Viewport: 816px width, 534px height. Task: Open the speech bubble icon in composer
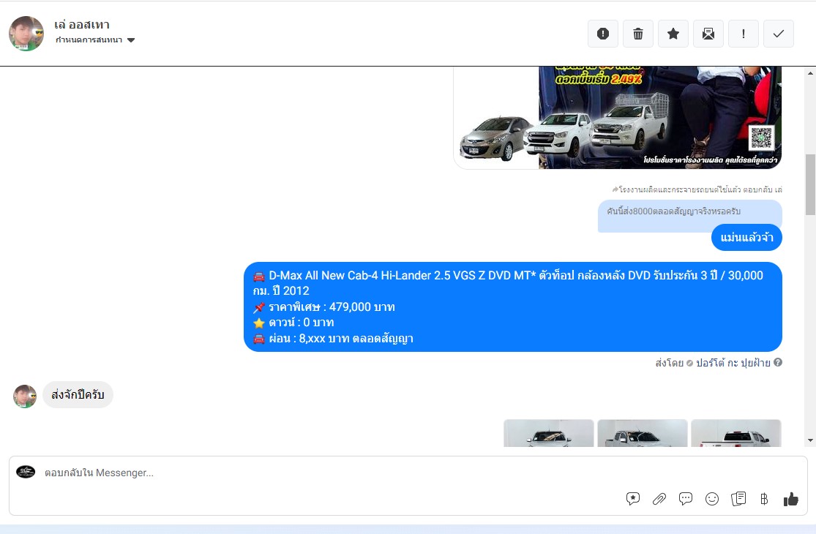pos(686,499)
